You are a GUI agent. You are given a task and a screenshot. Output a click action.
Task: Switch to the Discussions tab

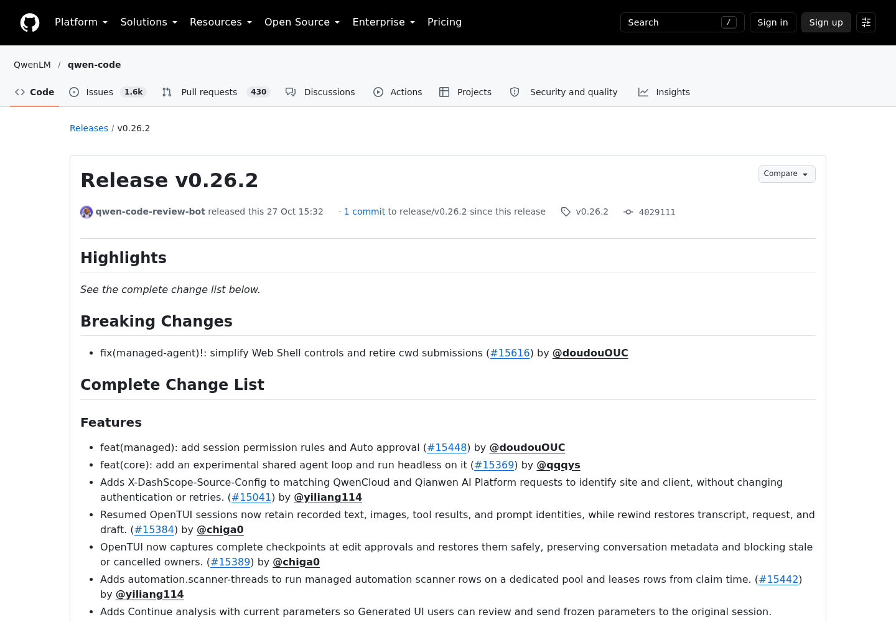click(320, 92)
